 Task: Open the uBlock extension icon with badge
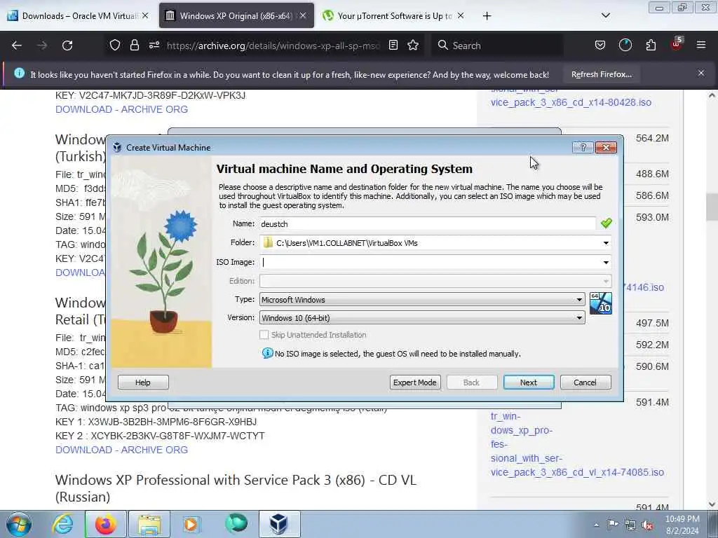(677, 44)
